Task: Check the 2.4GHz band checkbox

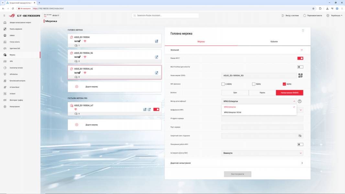Action: click(x=223, y=84)
